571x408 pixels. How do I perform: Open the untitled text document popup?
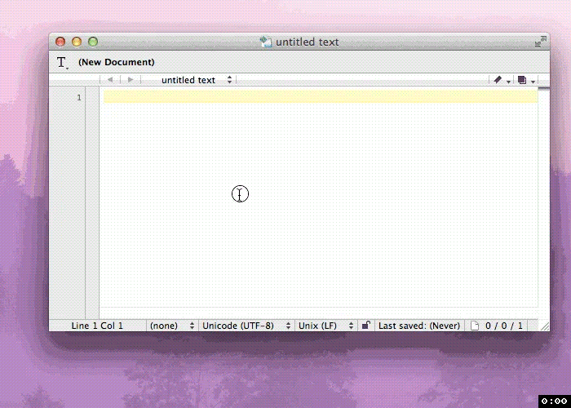197,80
